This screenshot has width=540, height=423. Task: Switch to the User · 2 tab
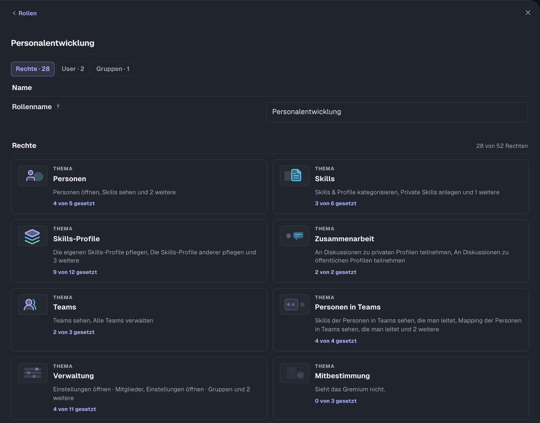click(x=73, y=69)
